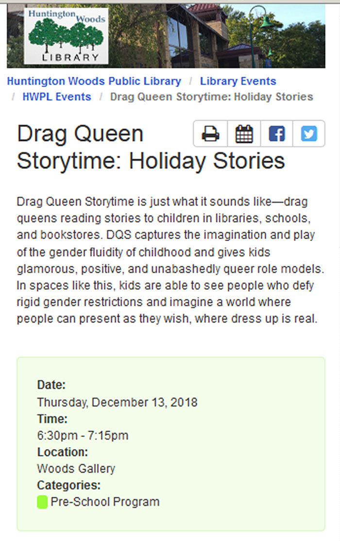Click the Huntington Woods Library tree logo
Viewport: 340px width, 541px height.
(x=66, y=36)
